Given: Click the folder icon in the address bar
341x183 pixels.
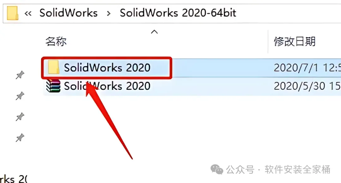Looking at the screenshot, I should tap(13, 13).
